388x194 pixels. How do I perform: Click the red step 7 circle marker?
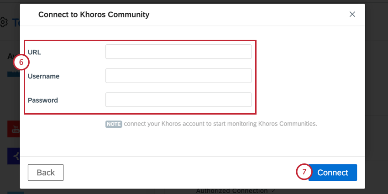point(304,172)
